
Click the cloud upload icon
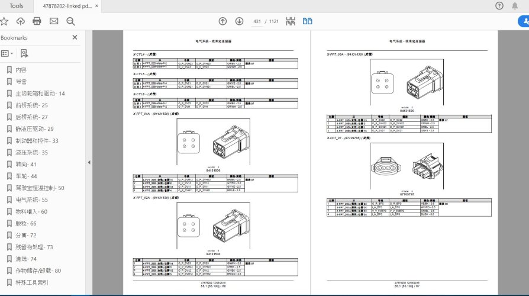pos(21,21)
